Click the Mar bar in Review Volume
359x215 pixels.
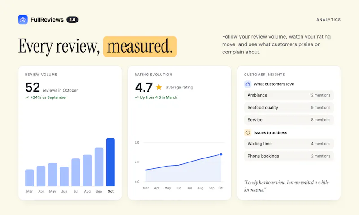(30, 178)
